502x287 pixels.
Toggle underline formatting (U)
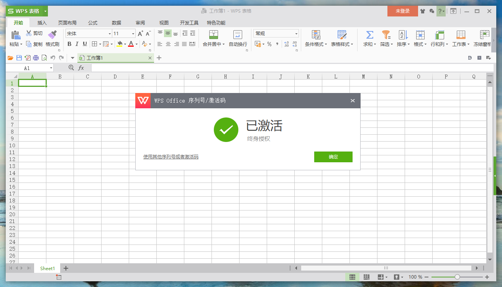(x=85, y=44)
